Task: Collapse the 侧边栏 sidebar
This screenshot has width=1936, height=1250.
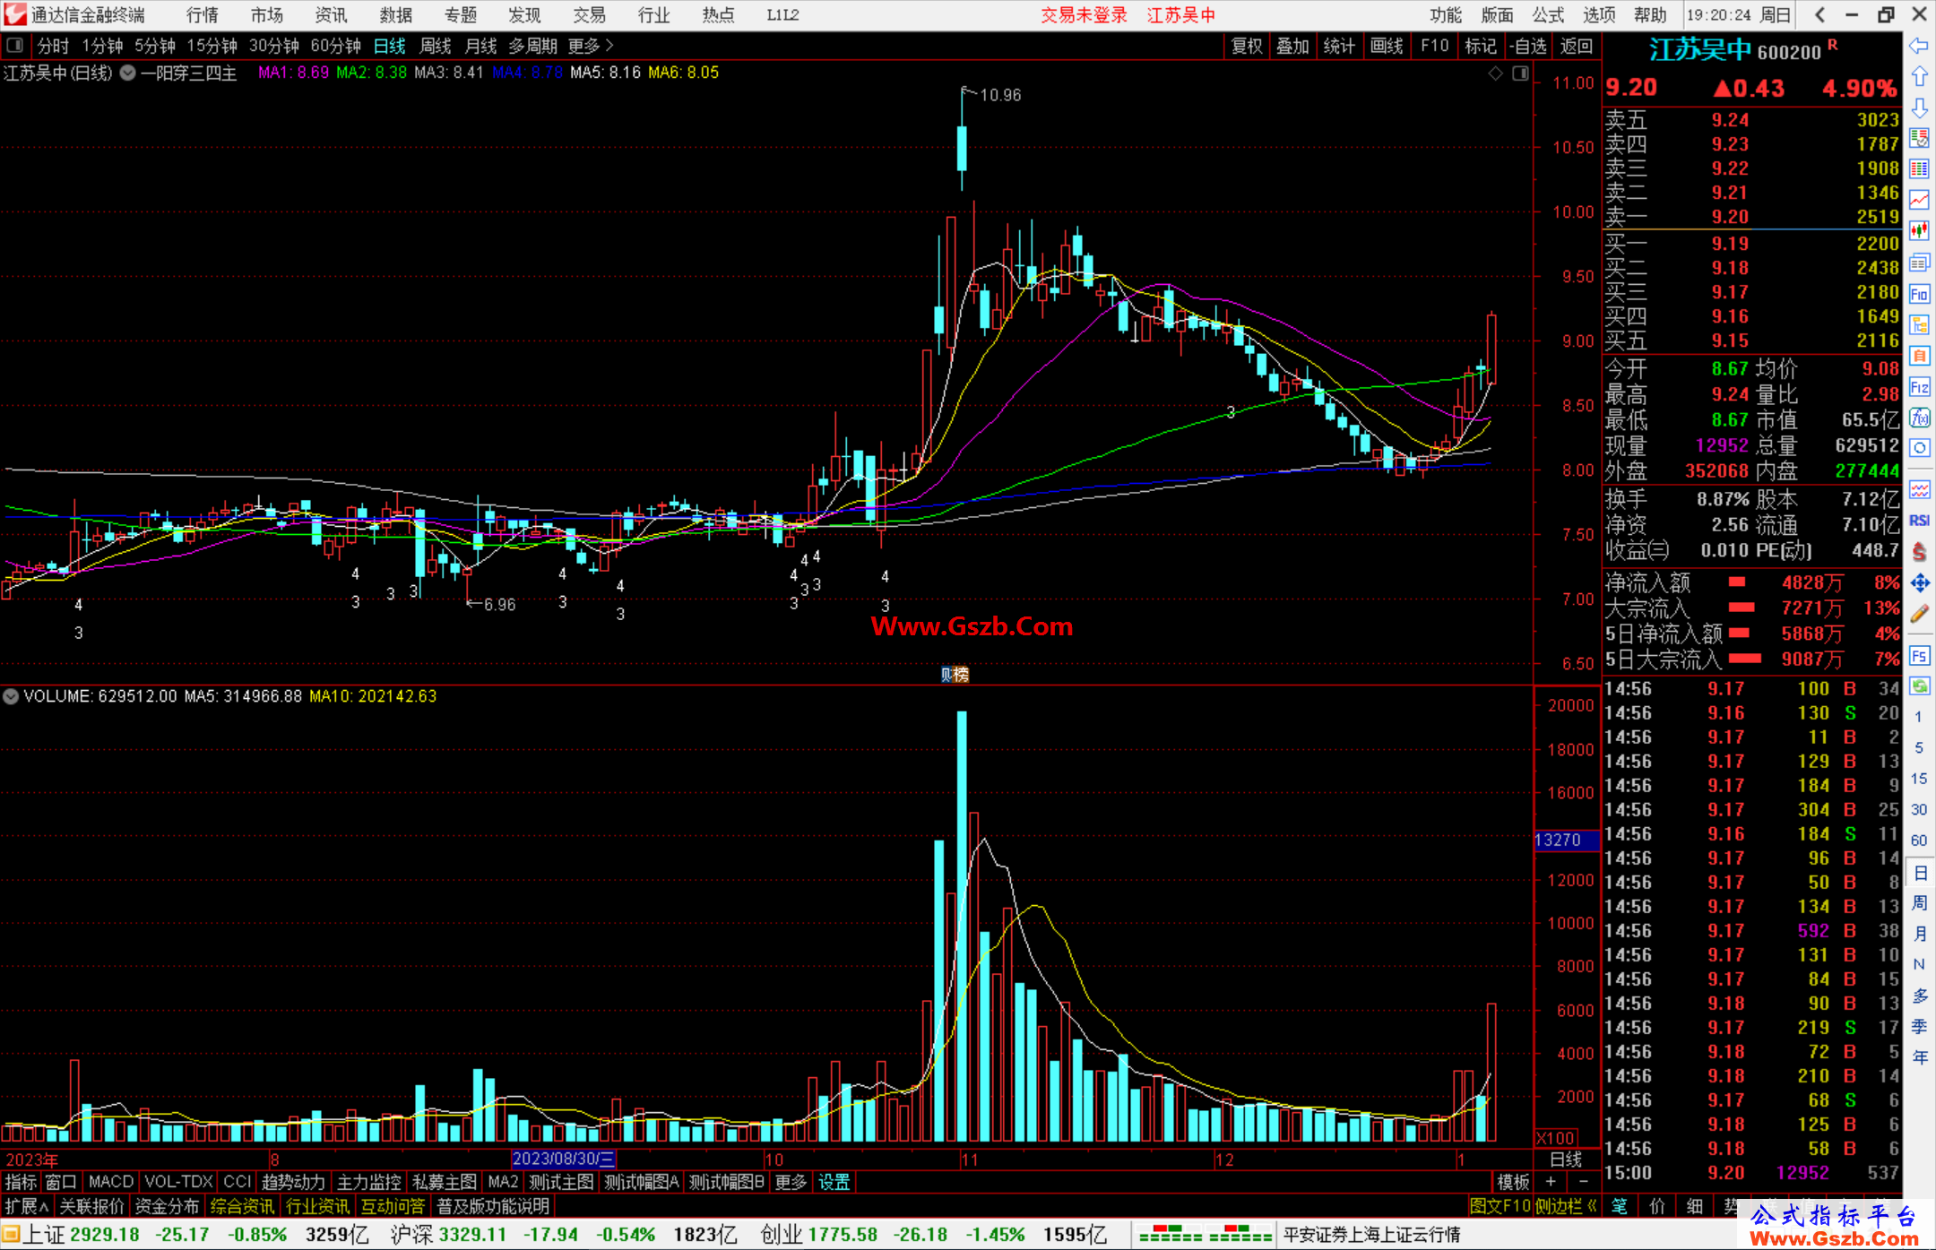Action: click(x=1566, y=1206)
